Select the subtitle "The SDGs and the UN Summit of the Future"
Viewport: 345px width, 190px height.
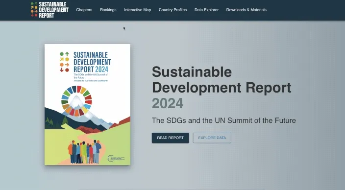224,120
